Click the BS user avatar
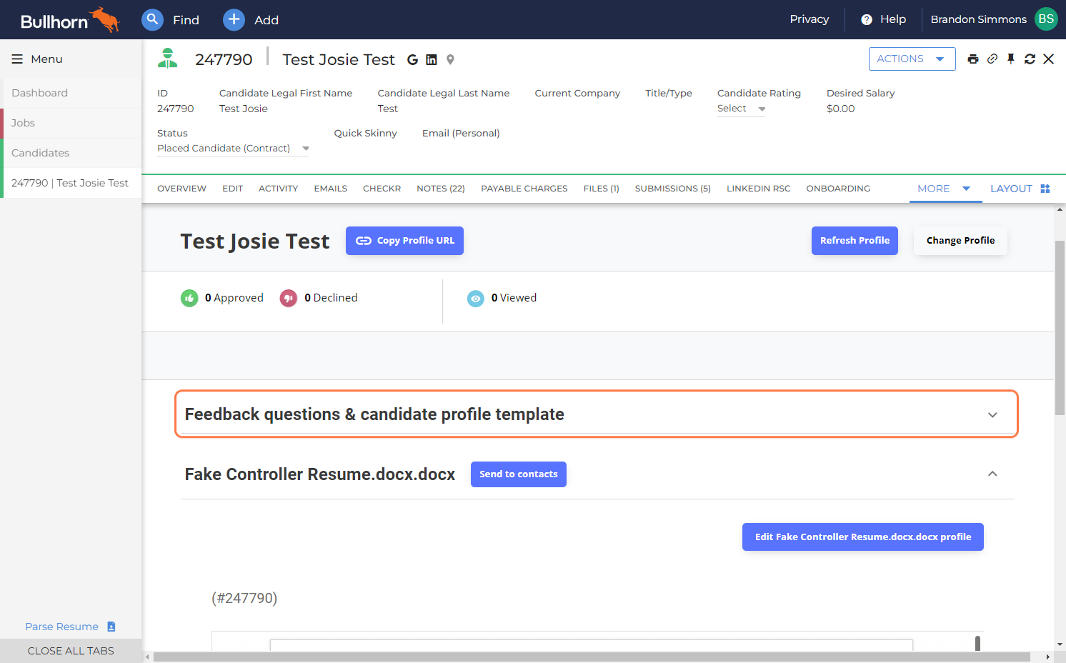1066x663 pixels. tap(1046, 19)
